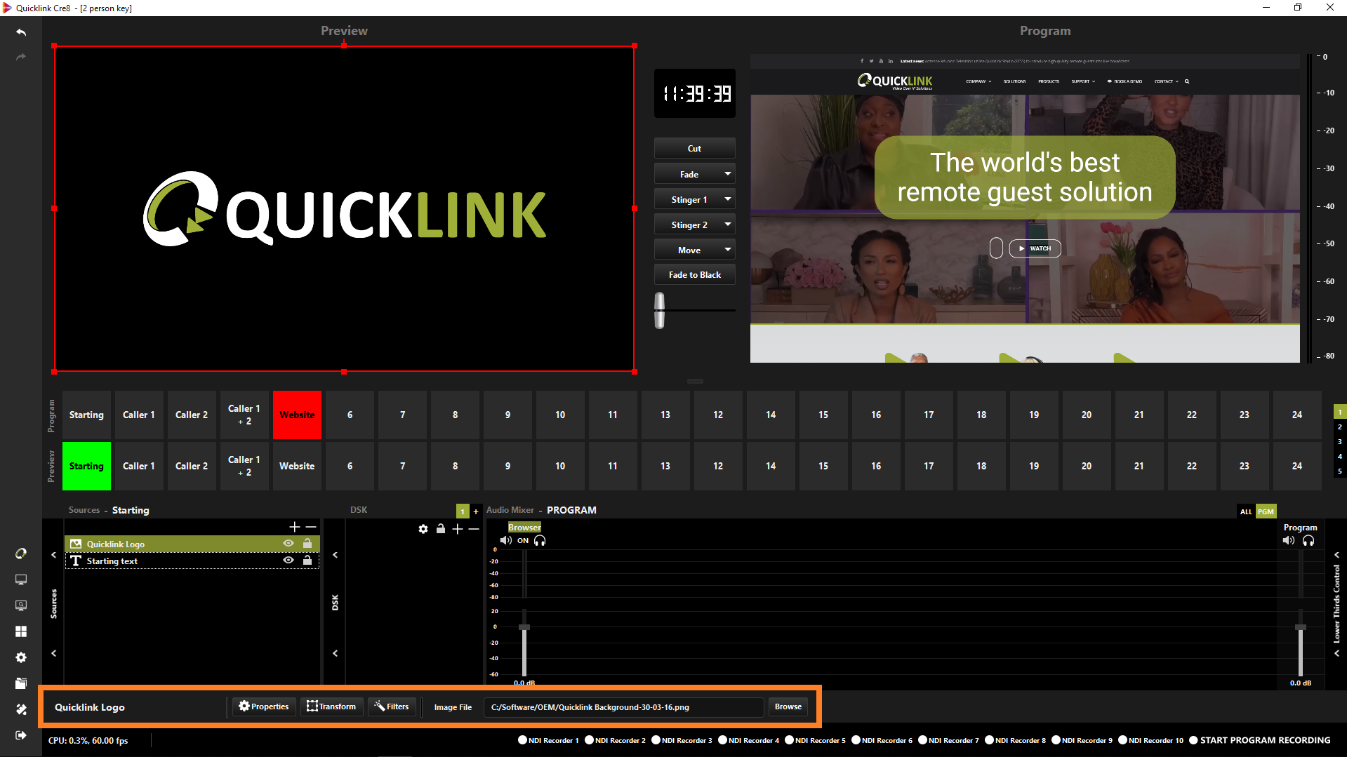The image size is (1347, 757).
Task: Click the Cut transition button
Action: point(694,148)
